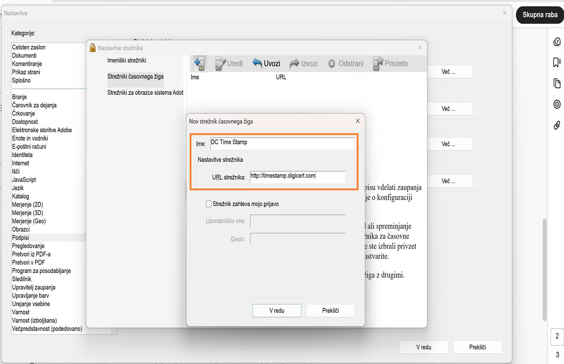This screenshot has height=364, width=564.
Task: Open the bookmarks icon in right sidebar
Action: 557,62
